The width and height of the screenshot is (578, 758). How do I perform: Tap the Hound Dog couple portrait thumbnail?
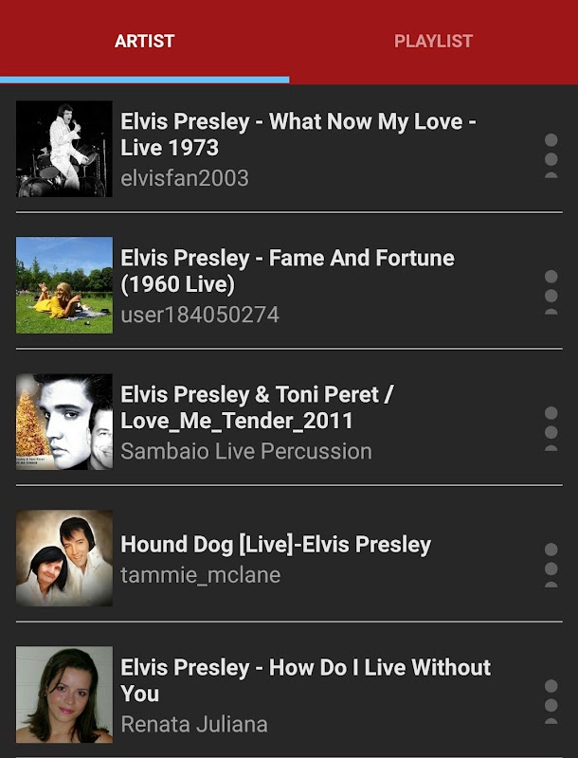point(64,558)
